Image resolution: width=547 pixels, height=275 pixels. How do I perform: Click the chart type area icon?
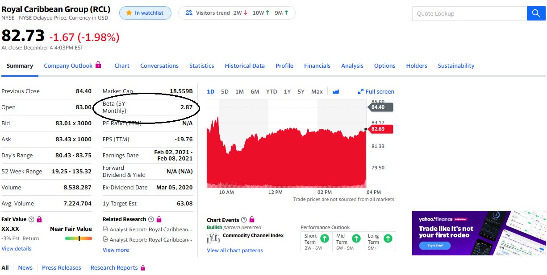pos(336,92)
